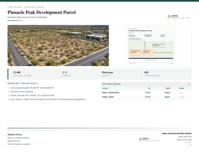Click the 'TERM' column header
Image resolution: width=199 pixels, height=154 pixels.
[181, 88]
